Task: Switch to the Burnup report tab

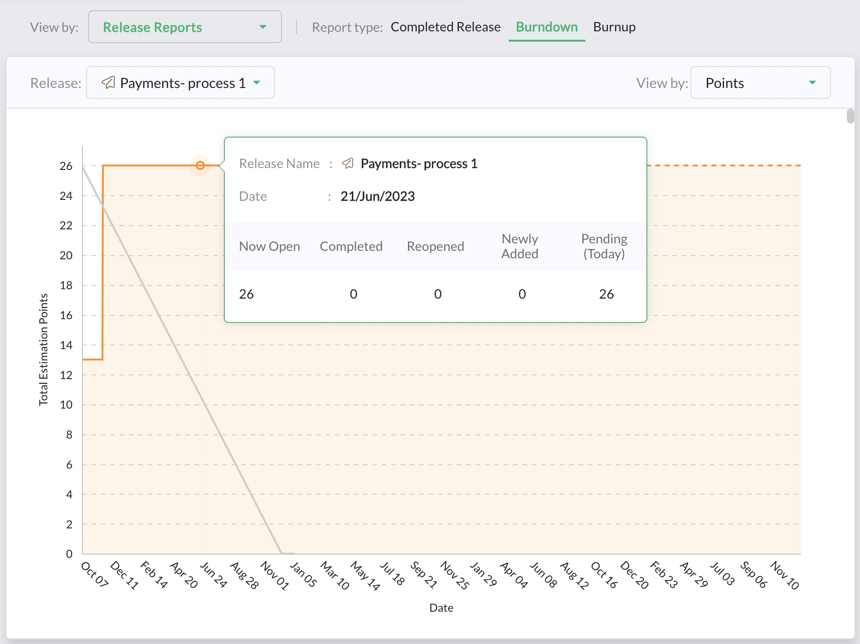Action: pos(614,27)
